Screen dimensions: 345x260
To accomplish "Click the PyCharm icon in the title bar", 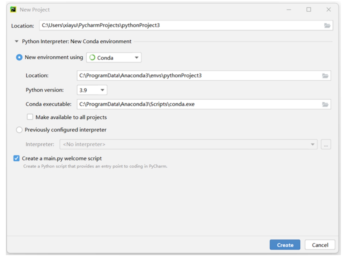I will click(13, 10).
